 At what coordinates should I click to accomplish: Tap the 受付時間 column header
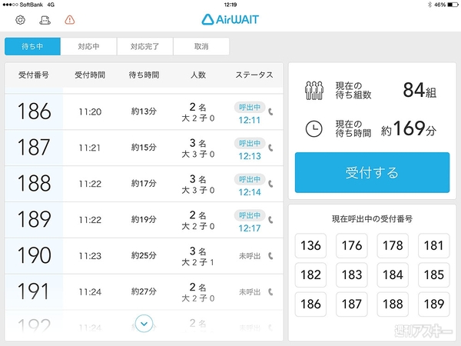point(90,75)
